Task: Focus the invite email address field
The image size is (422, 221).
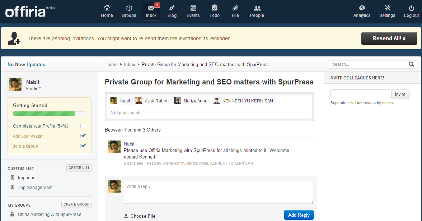Action: click(x=360, y=94)
